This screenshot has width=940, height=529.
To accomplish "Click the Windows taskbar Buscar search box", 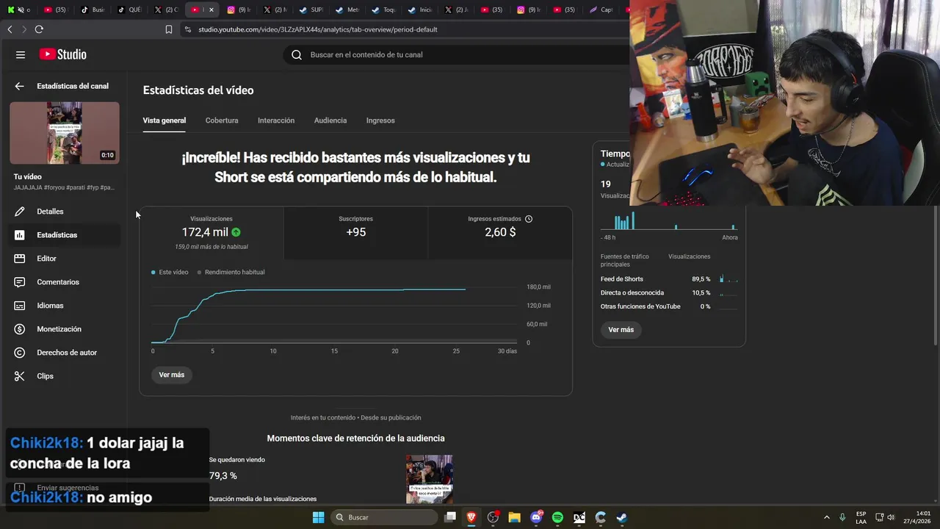I will tap(383, 517).
